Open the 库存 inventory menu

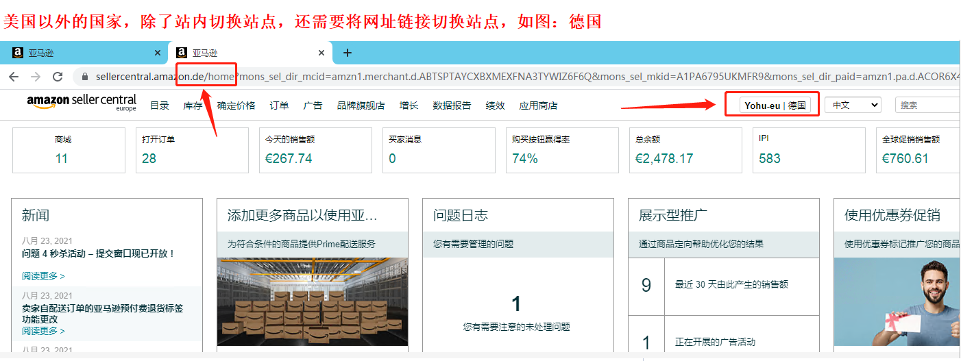coord(193,105)
